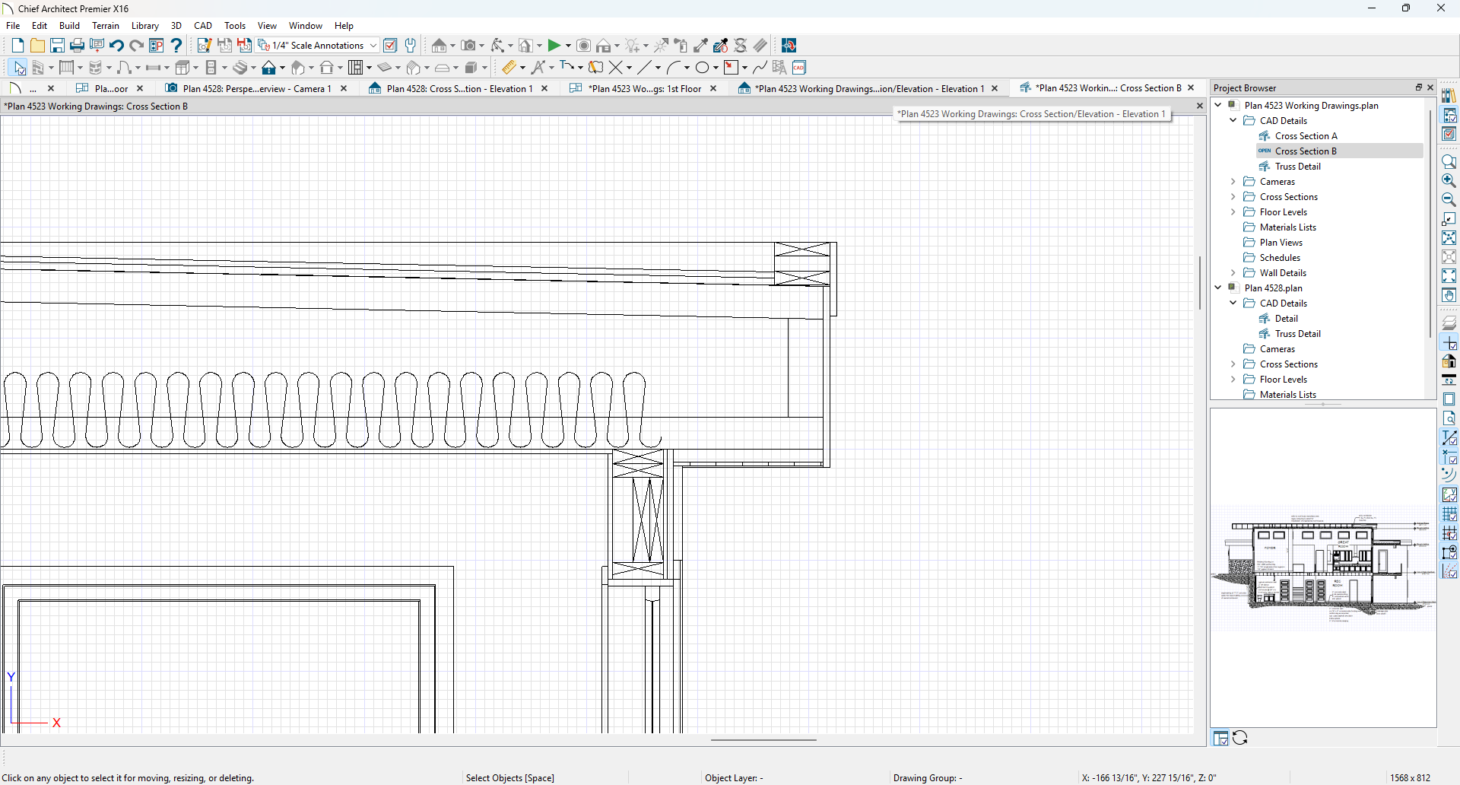The image size is (1460, 785).
Task: Expand the Cameras folder under Plan 4523
Action: click(x=1233, y=181)
